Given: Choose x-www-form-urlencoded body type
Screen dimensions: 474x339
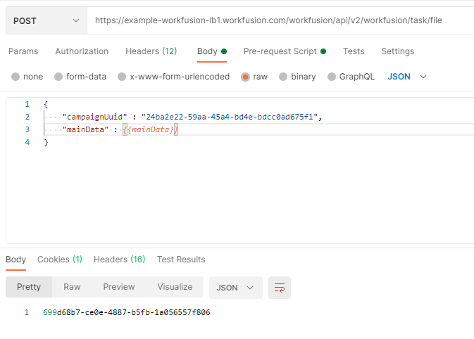Looking at the screenshot, I should (122, 77).
